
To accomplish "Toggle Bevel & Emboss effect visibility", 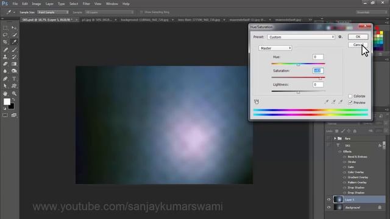I will point(344,157).
